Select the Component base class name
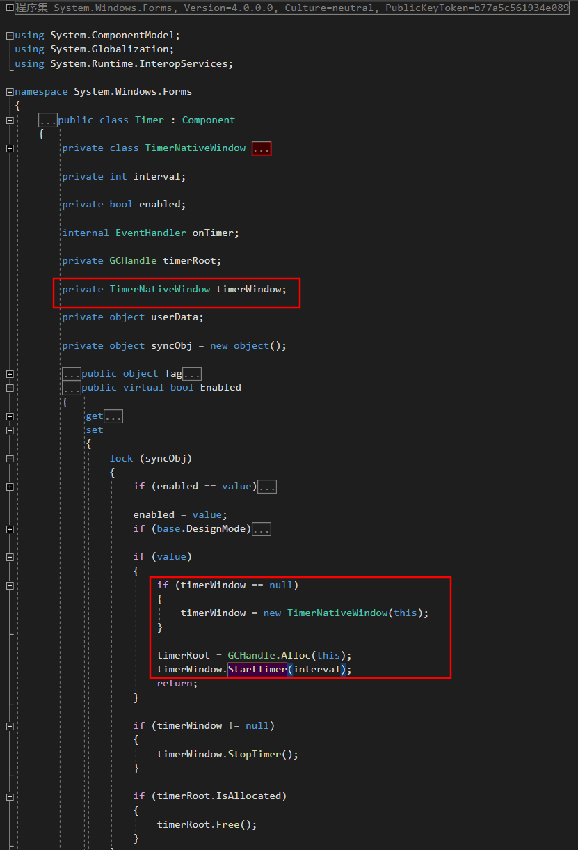578x850 pixels. coord(208,119)
